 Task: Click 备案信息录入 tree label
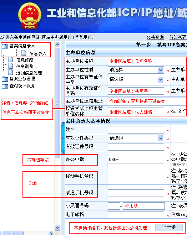22,46
